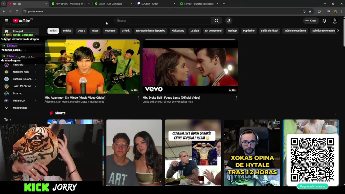Select the Todos filter chip

53,30
